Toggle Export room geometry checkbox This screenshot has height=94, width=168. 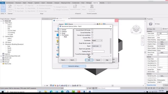(x=92, y=49)
